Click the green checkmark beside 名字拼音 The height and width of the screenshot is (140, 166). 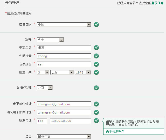click(x=96, y=64)
